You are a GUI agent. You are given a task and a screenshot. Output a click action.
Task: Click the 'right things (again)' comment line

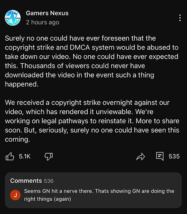[x=47, y=199]
